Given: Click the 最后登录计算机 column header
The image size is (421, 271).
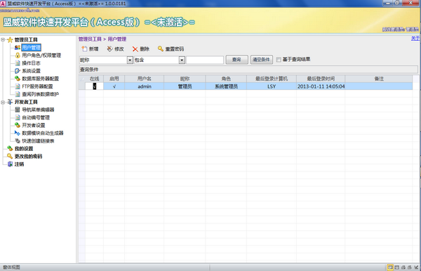Looking at the screenshot, I should point(272,79).
